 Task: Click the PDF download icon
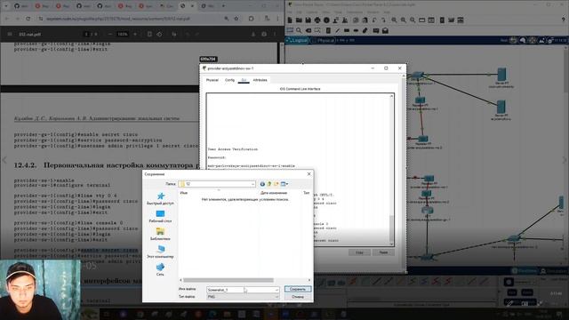coord(253,34)
